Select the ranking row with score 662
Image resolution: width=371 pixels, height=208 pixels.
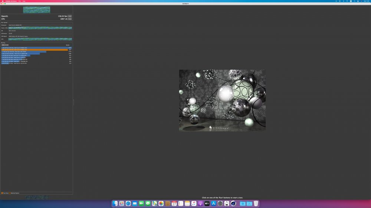click(x=36, y=58)
